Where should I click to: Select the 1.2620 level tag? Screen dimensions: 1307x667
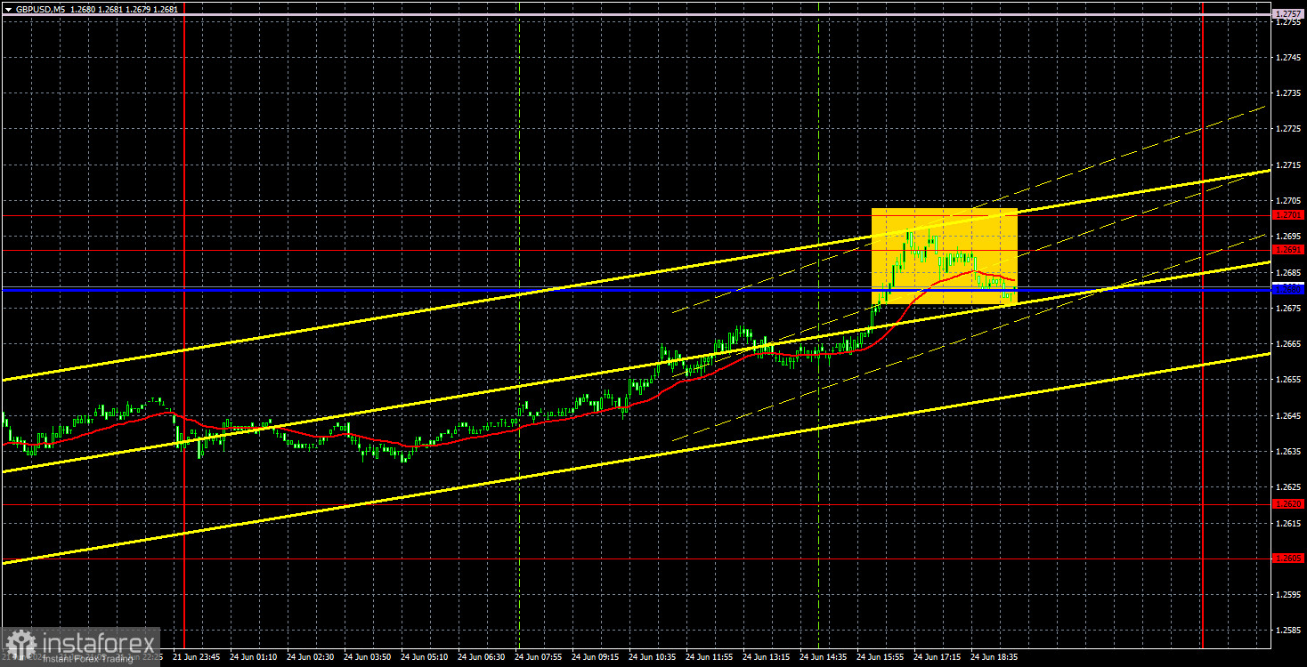click(x=1288, y=504)
